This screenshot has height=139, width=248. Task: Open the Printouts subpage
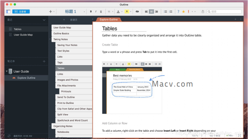(76, 91)
